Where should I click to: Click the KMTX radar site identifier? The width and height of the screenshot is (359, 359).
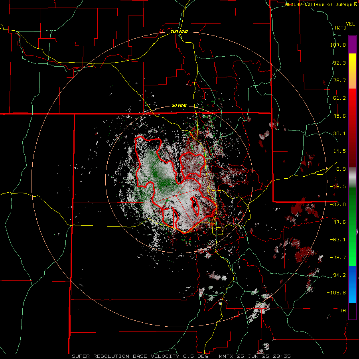coord(226,356)
